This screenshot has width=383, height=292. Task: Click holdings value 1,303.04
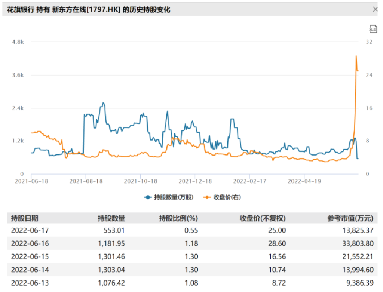pos(111,270)
